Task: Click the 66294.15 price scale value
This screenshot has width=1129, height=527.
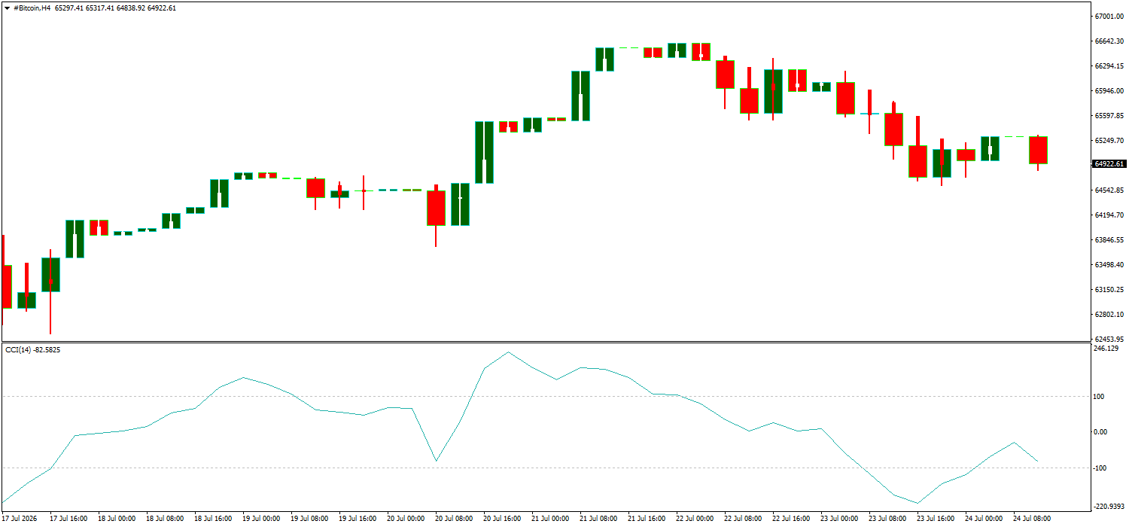Action: coord(1109,66)
